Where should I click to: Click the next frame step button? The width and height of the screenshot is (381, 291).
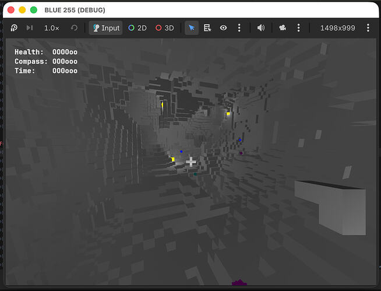pyautogui.click(x=30, y=28)
